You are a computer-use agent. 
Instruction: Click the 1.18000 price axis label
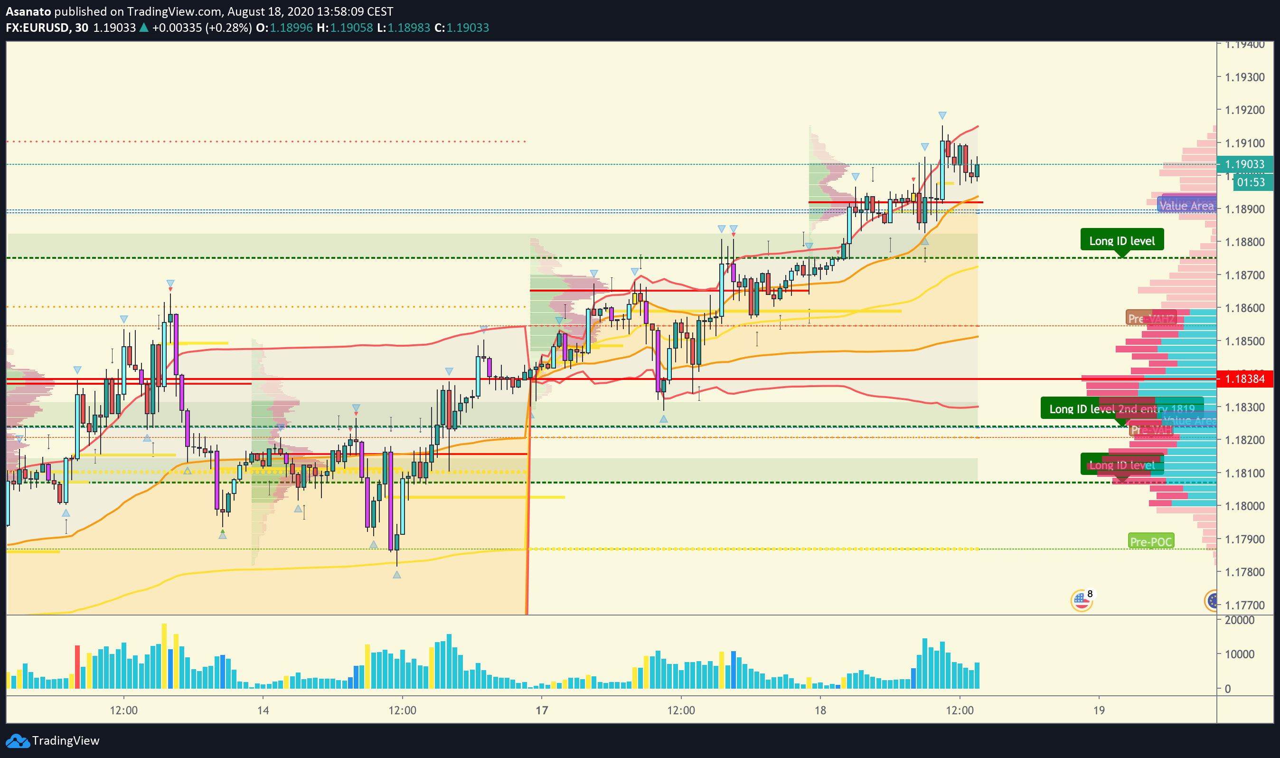tap(1245, 506)
